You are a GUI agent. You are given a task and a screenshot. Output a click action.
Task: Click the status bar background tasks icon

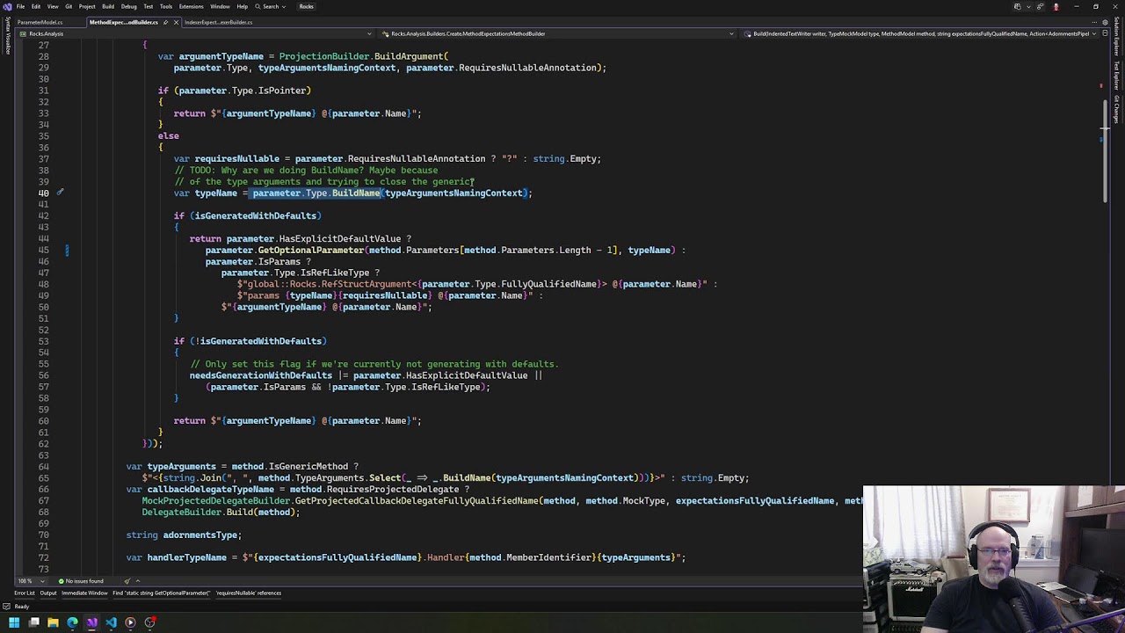pos(7,607)
